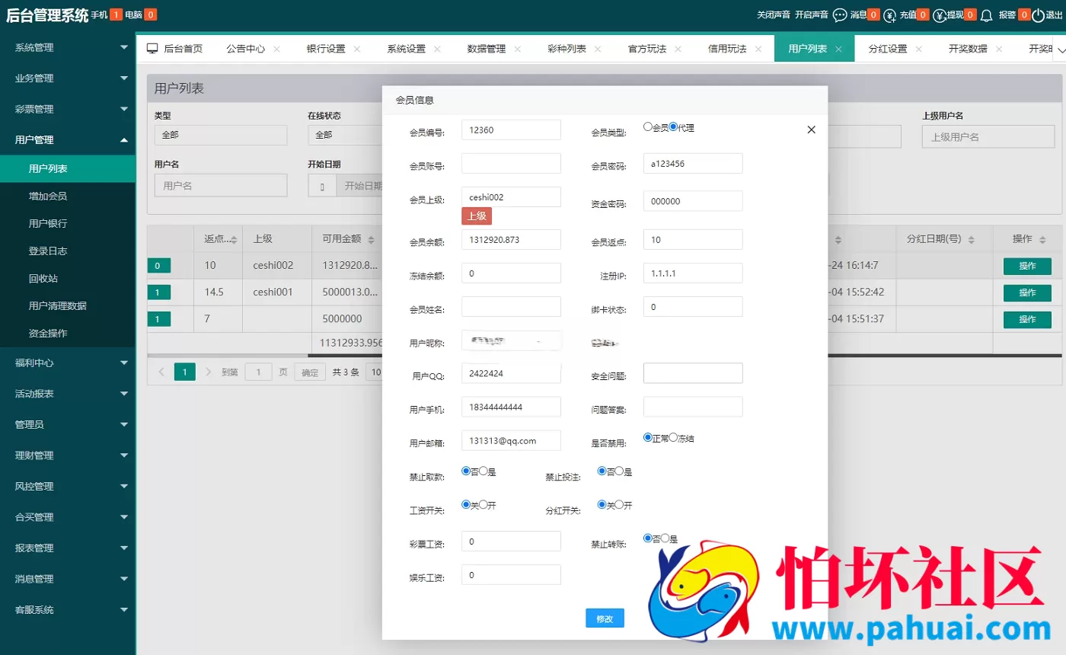Click 操作 button in ceshi002 row
The height and width of the screenshot is (655, 1066).
(x=1027, y=266)
